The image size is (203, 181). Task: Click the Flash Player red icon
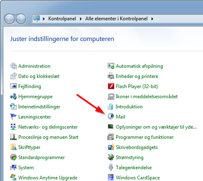111,86
